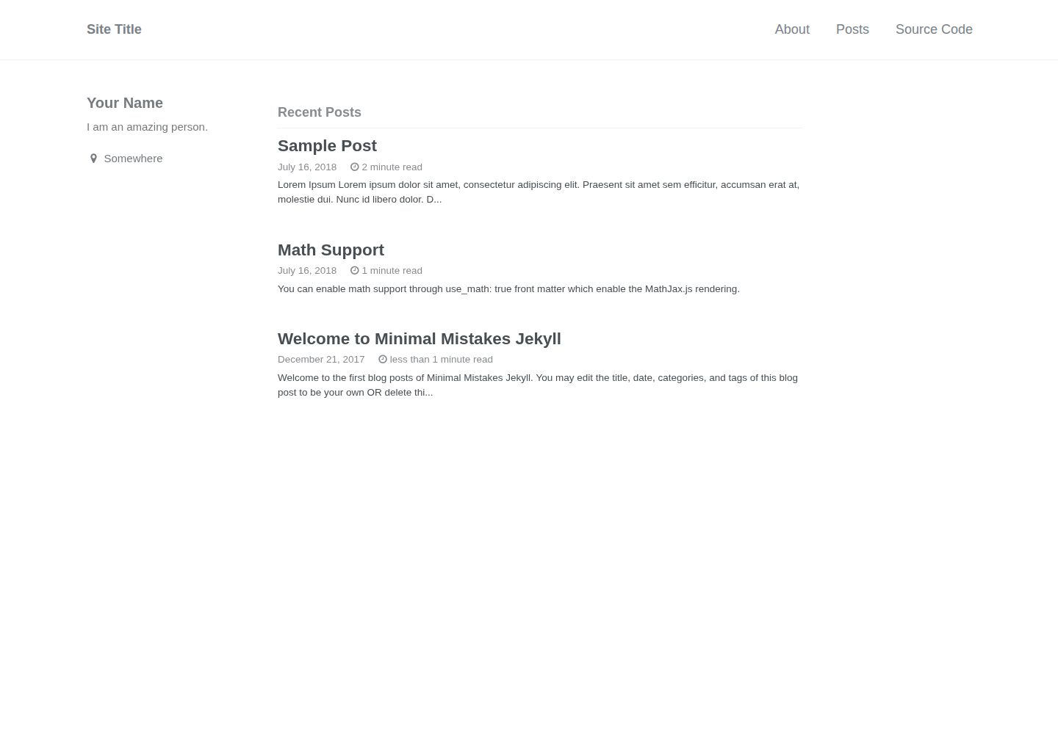
Task: Click the Your Name author heading
Action: coord(125,103)
